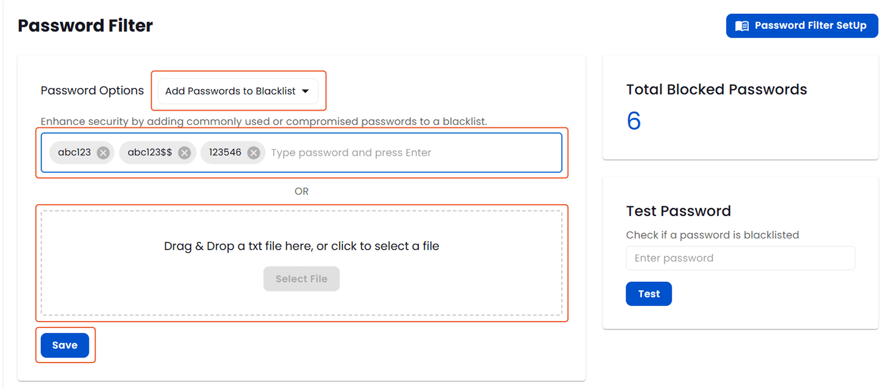
Task: Run the password blacklist Test
Action: click(649, 293)
